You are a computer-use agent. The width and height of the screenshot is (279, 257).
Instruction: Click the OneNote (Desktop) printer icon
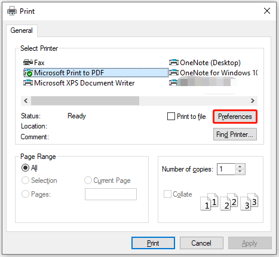[x=174, y=62]
